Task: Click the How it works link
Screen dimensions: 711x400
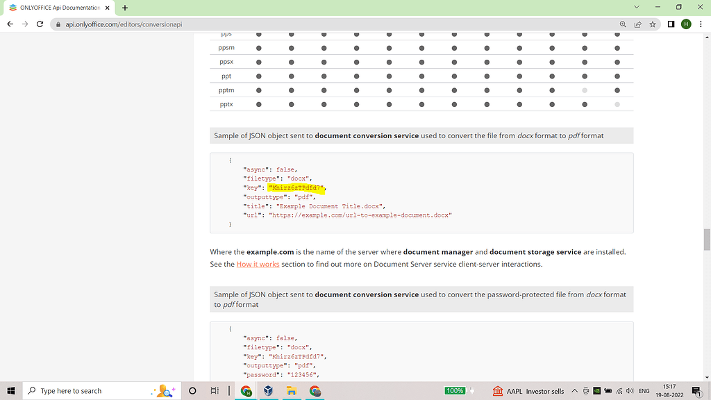Action: 258,264
